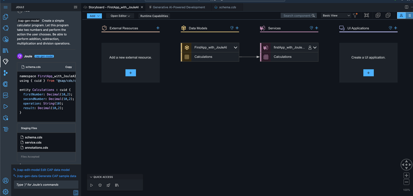Switch to the list view toggle
This screenshot has height=196, width=413.
tap(410, 16)
